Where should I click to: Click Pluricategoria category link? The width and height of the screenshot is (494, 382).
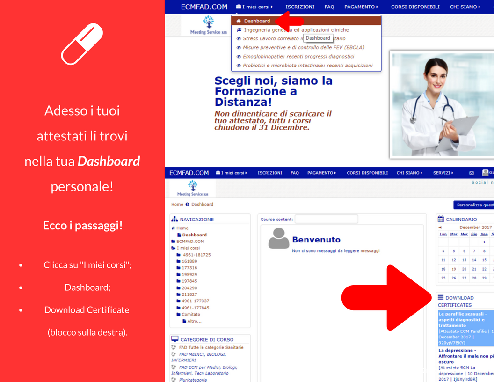coord(193,380)
